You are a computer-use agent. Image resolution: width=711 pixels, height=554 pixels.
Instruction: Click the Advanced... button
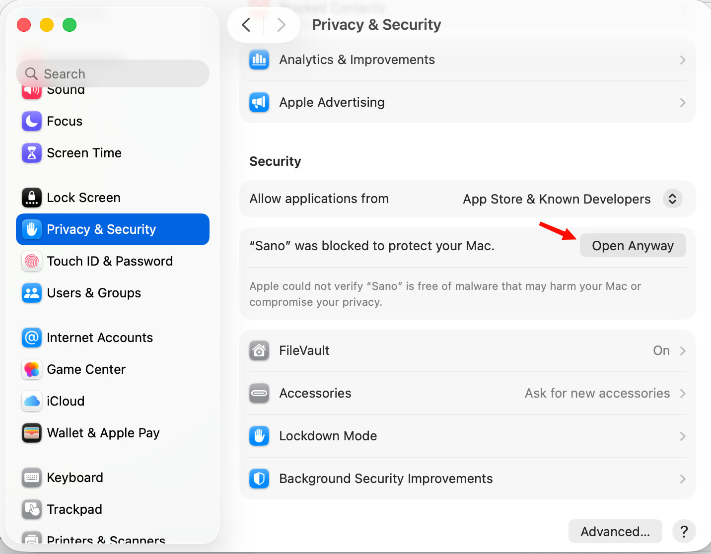pos(615,531)
